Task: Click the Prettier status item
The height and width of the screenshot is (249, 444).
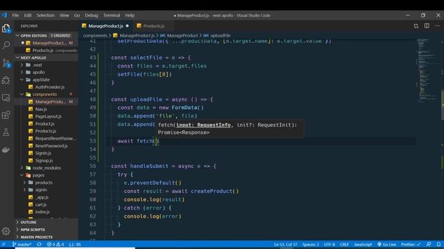Action: tap(411, 244)
